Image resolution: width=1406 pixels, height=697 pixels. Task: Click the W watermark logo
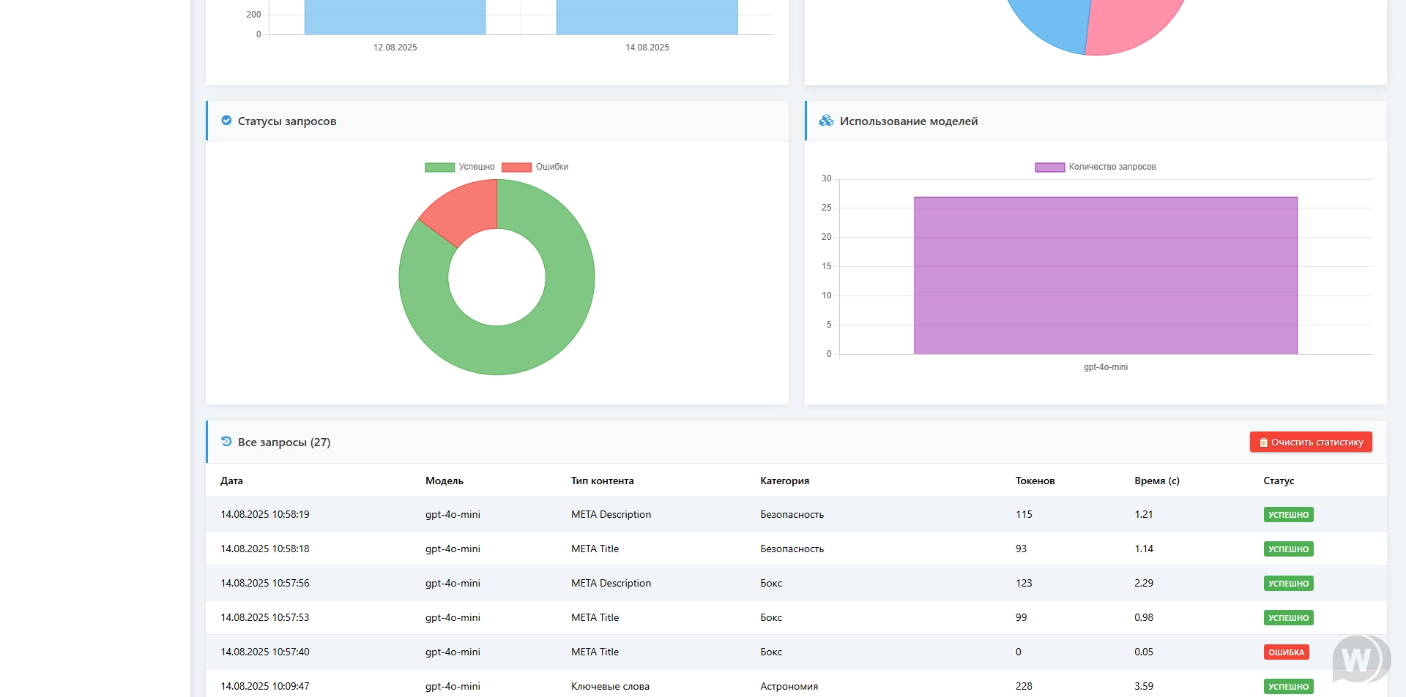(1360, 659)
